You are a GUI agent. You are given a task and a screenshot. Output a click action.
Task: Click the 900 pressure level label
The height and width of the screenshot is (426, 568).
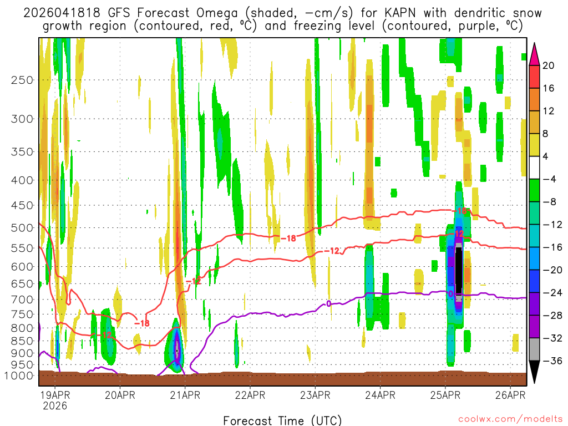point(22,353)
